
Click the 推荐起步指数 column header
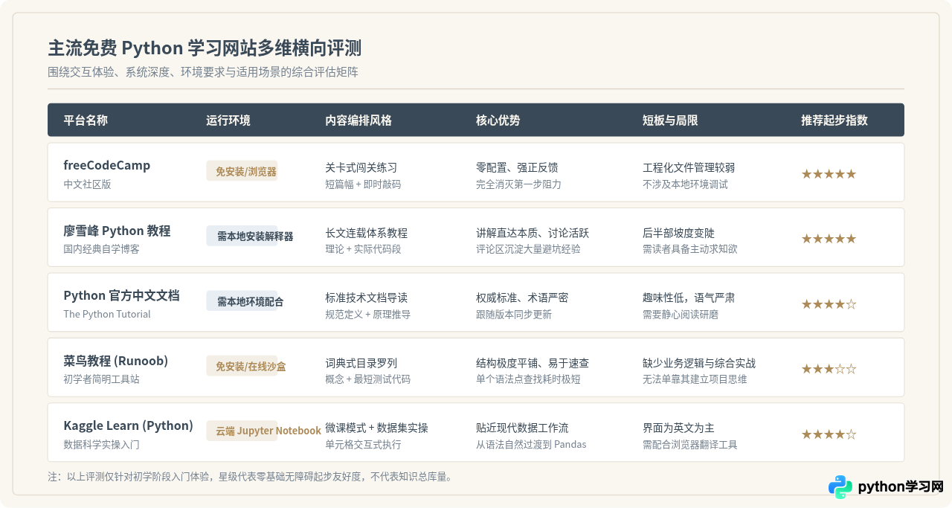pyautogui.click(x=834, y=120)
